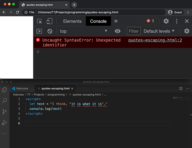Switch to the Elements panel
The height and width of the screenshot is (148, 192).
(x=72, y=21)
